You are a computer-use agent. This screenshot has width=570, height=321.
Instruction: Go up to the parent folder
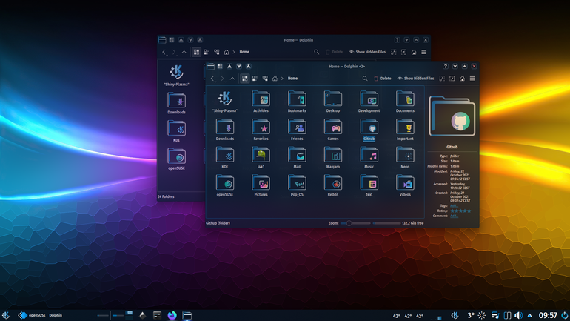232,79
